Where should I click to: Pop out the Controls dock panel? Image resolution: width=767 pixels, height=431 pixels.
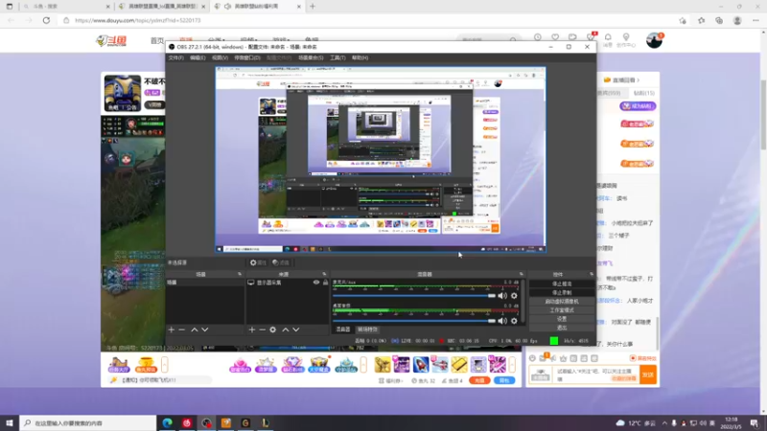pyautogui.click(x=592, y=274)
